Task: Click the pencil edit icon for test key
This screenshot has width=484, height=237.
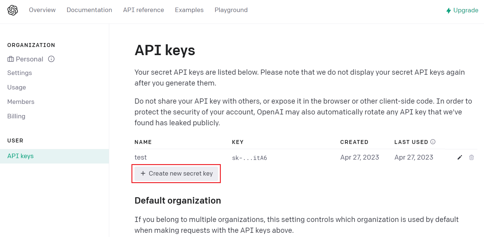Action: 460,157
